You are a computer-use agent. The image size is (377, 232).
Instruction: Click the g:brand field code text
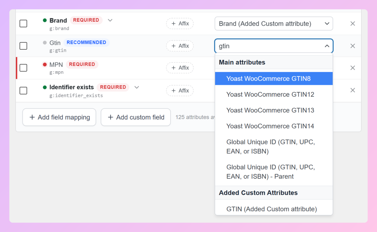coord(59,28)
